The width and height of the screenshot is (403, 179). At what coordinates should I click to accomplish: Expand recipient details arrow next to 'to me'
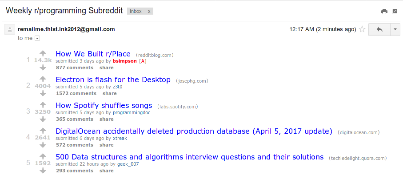[37, 38]
